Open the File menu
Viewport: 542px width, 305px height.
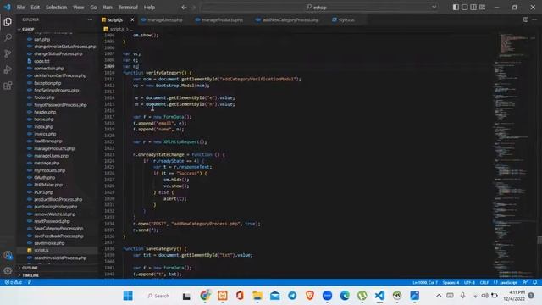coord(20,8)
